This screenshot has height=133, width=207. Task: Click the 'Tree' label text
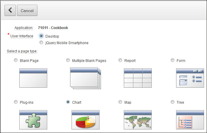180,102
